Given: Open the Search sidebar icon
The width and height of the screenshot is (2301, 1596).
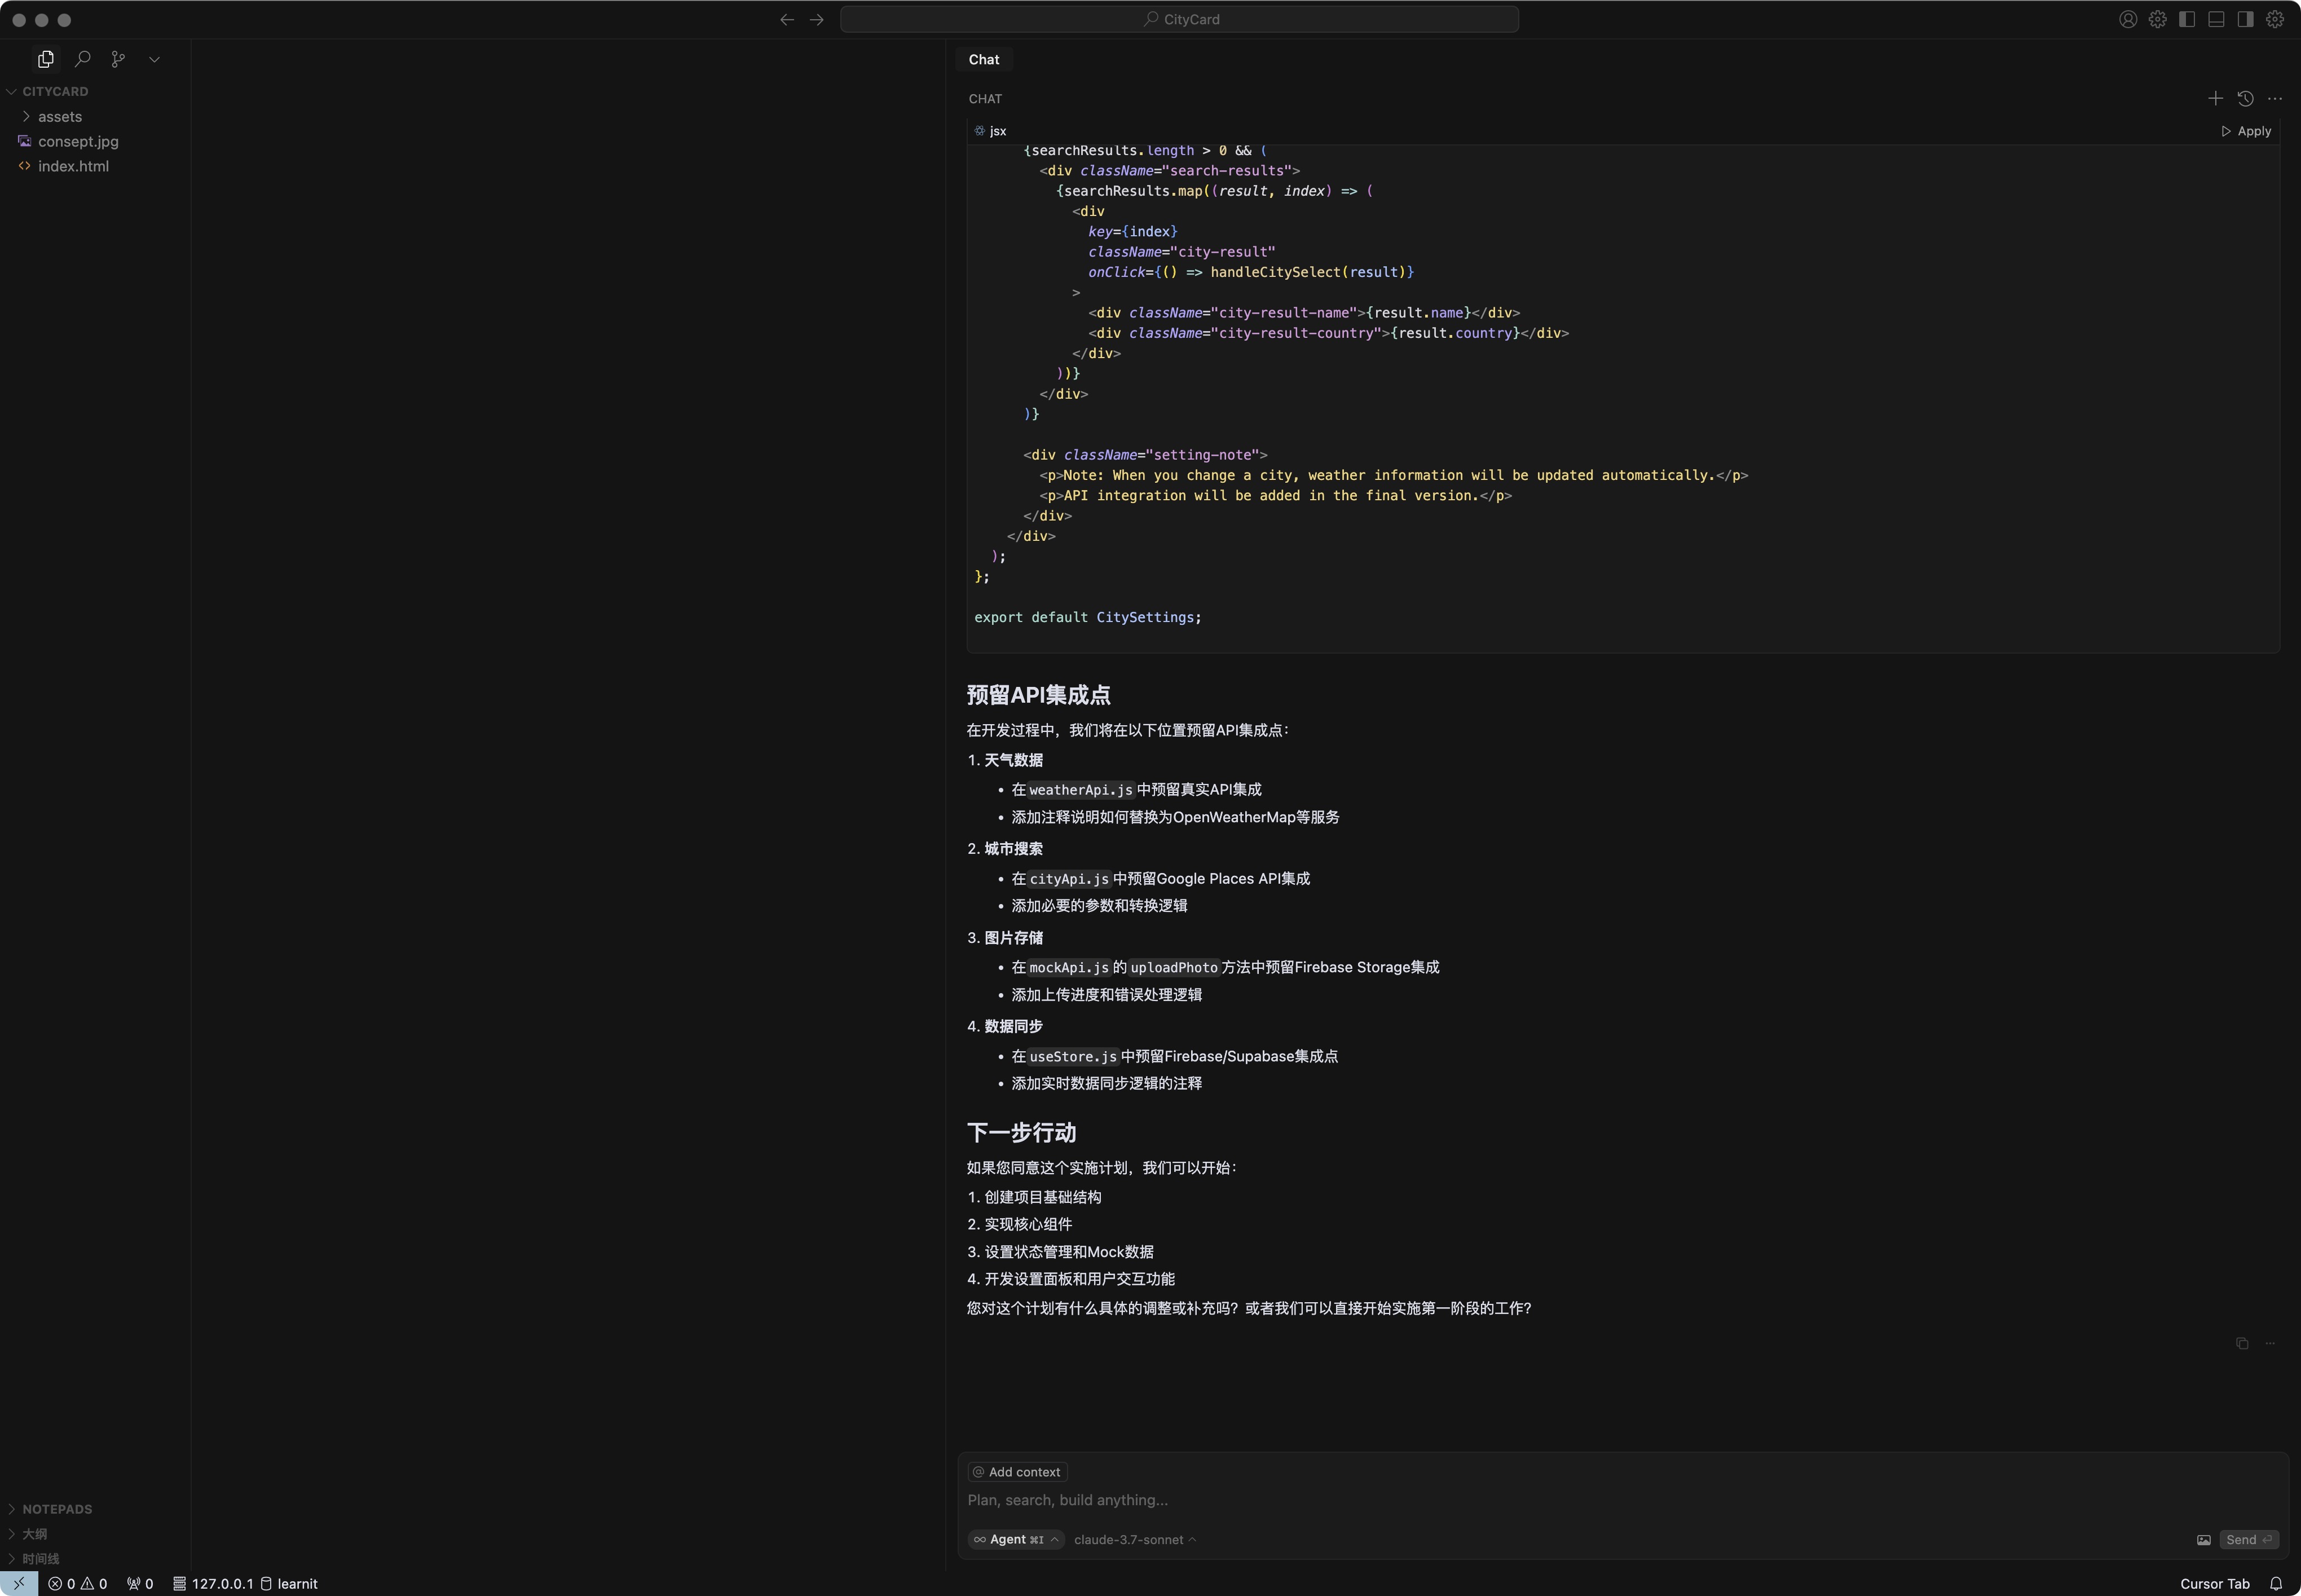Looking at the screenshot, I should point(83,59).
